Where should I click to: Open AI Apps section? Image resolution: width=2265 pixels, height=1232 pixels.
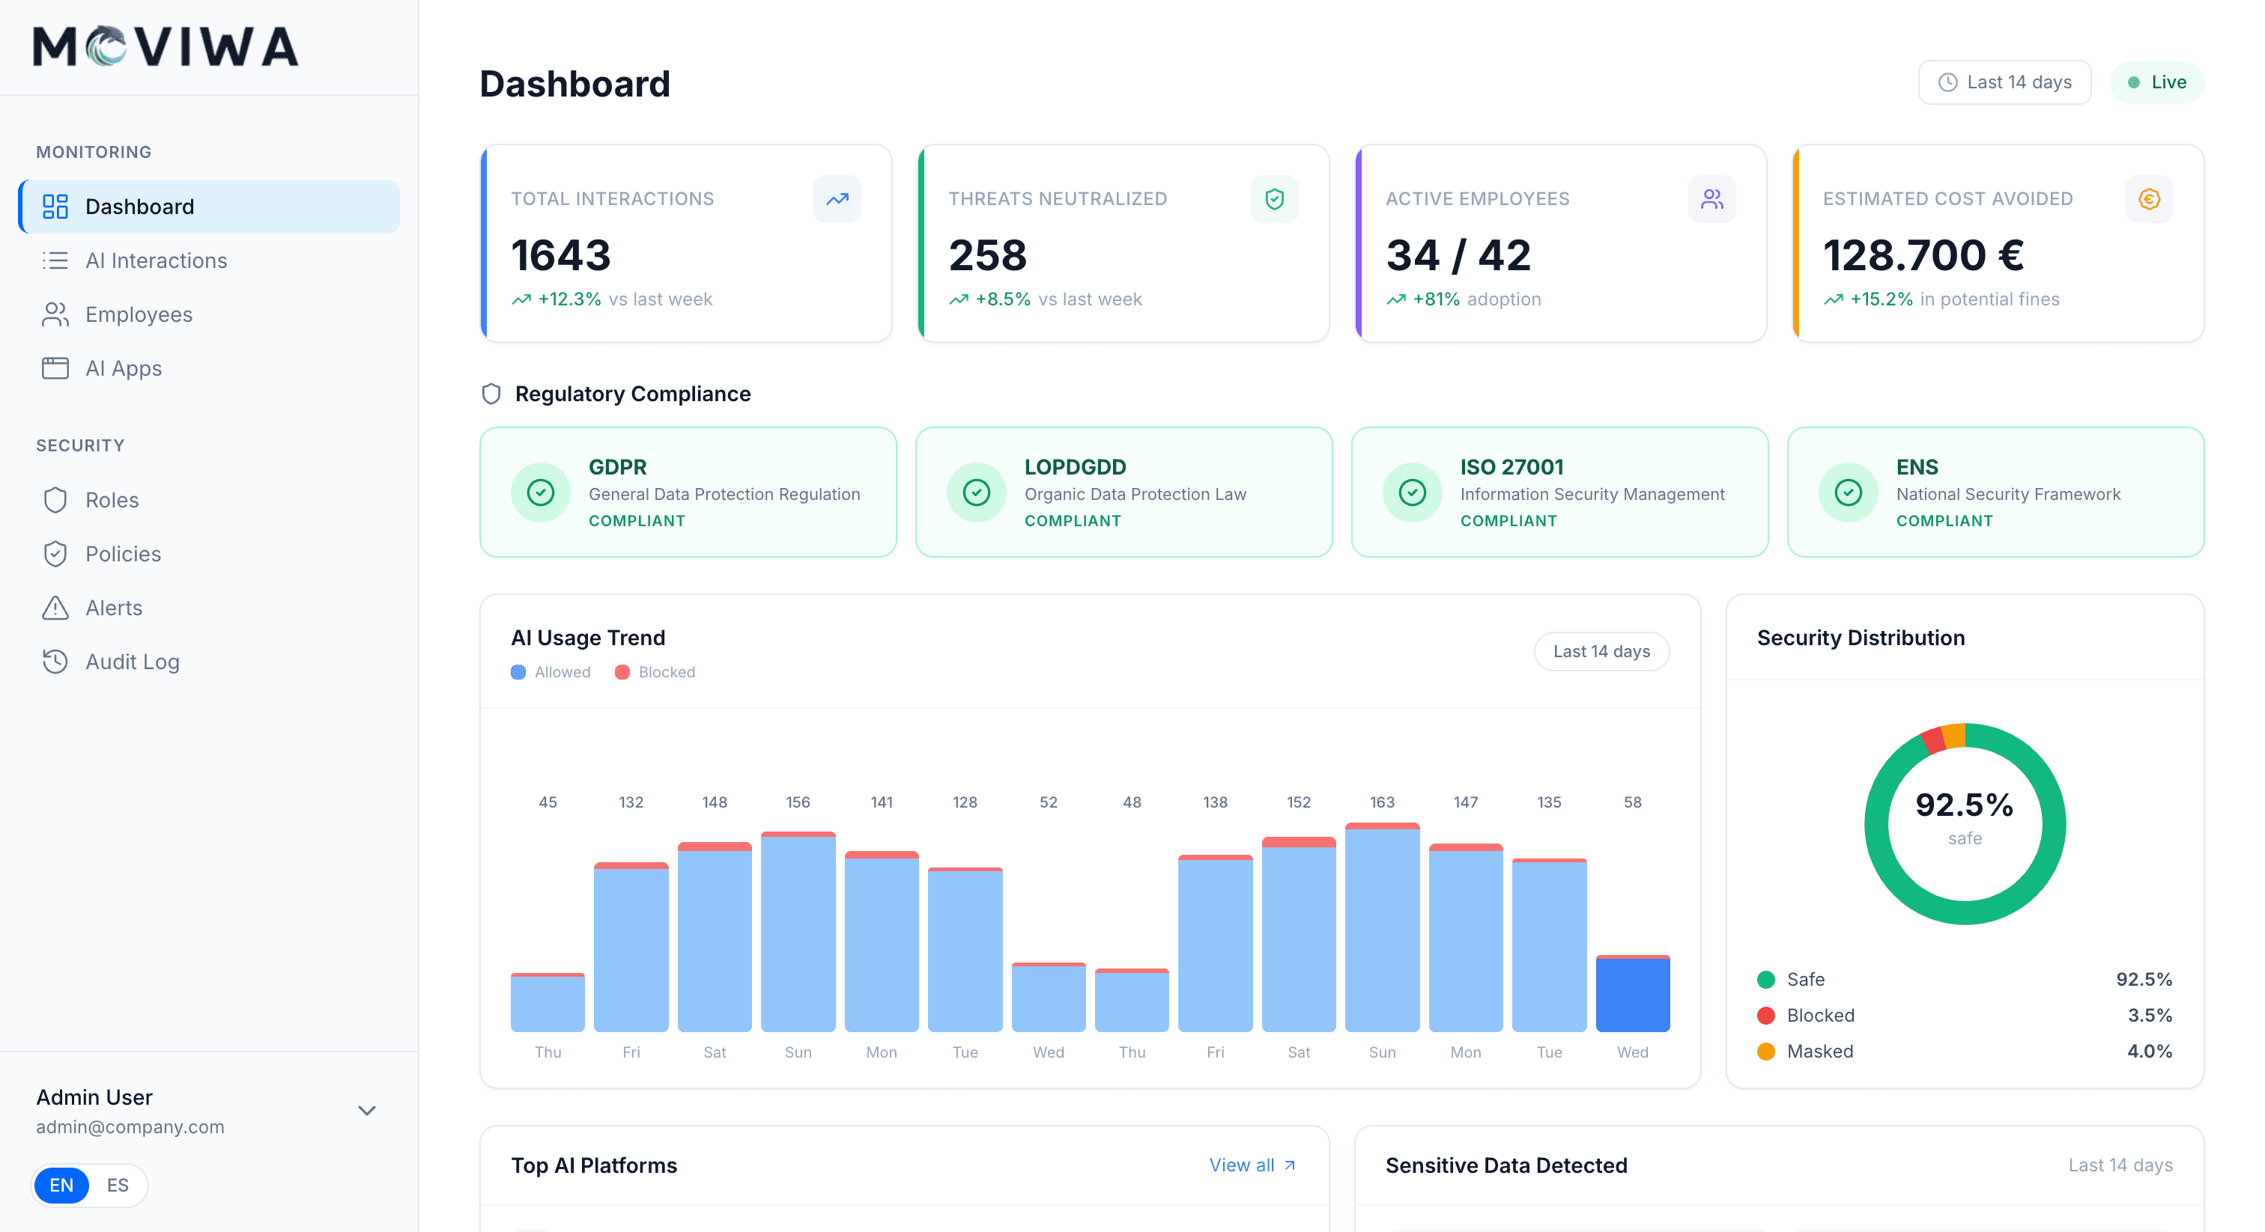pyautogui.click(x=209, y=368)
